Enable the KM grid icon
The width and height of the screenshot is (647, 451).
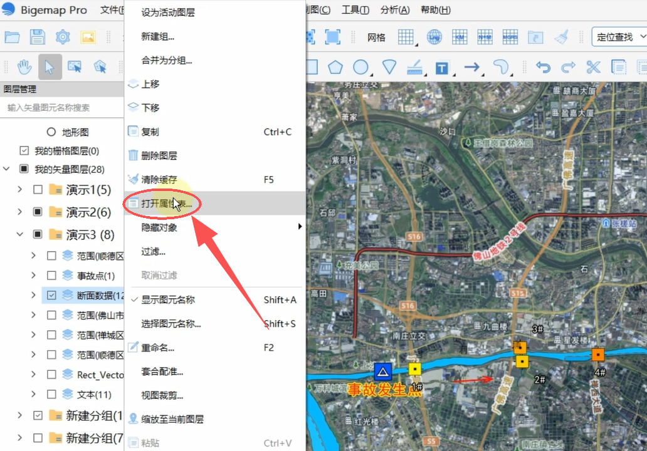460,37
